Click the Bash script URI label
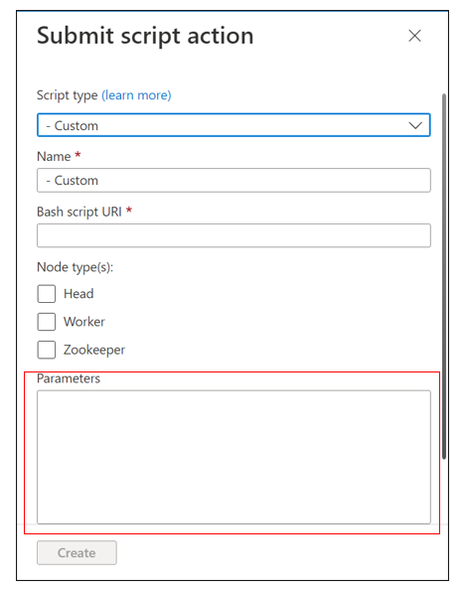This screenshot has width=465, height=589. 79,212
